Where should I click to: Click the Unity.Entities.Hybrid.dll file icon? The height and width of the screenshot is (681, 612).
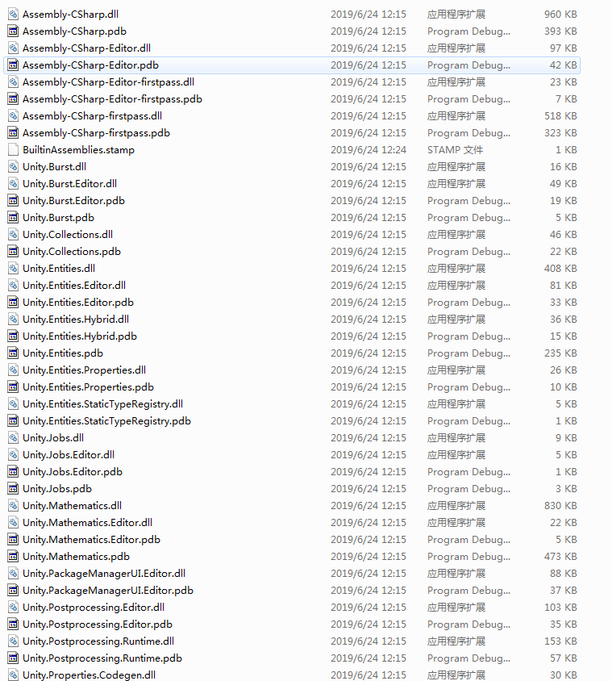pos(14,320)
